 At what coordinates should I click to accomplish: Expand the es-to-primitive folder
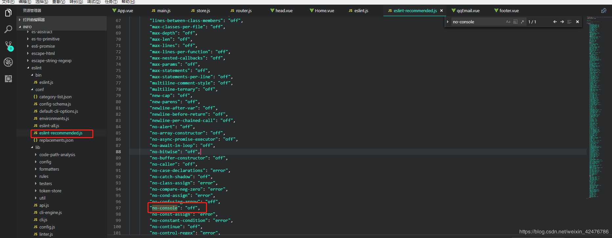click(45, 39)
